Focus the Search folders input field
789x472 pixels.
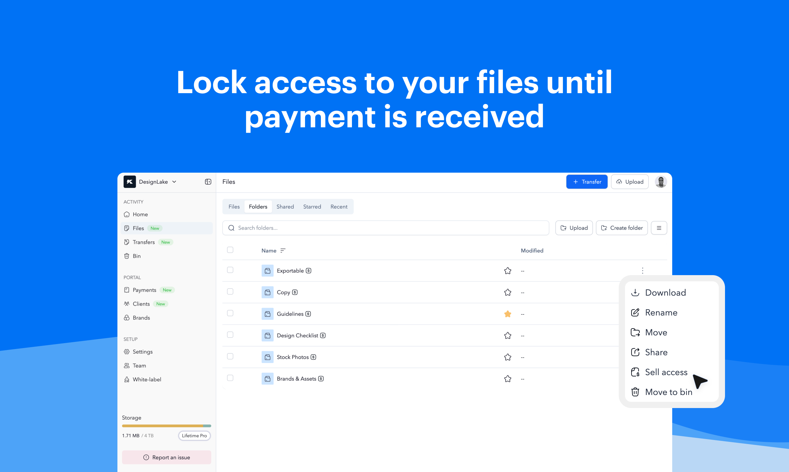tap(385, 228)
